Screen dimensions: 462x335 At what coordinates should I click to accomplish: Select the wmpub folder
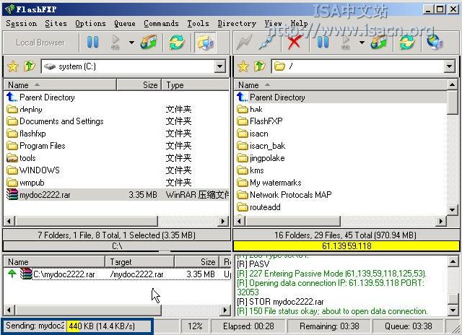coord(25,183)
